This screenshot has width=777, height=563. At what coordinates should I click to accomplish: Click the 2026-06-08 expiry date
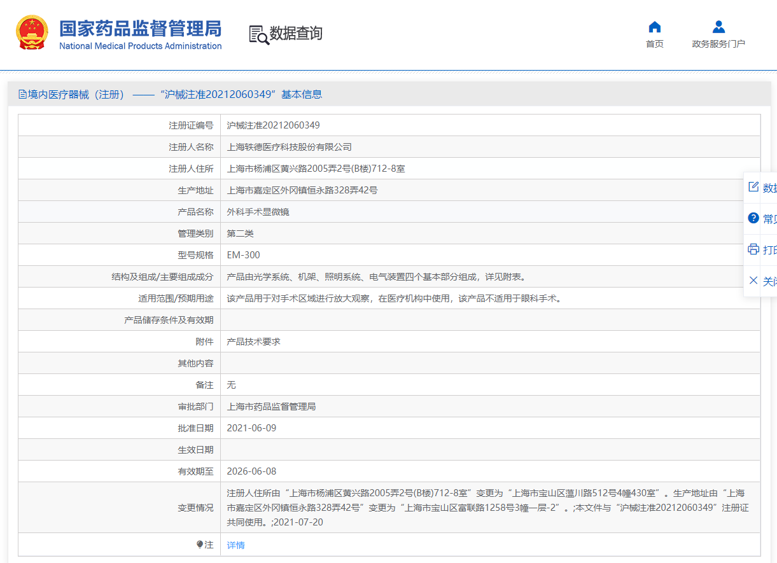pyautogui.click(x=252, y=471)
